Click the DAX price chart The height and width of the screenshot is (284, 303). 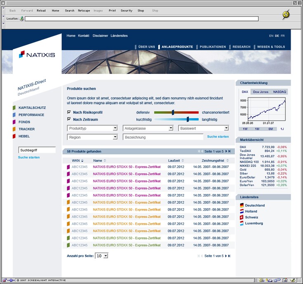click(x=267, y=109)
